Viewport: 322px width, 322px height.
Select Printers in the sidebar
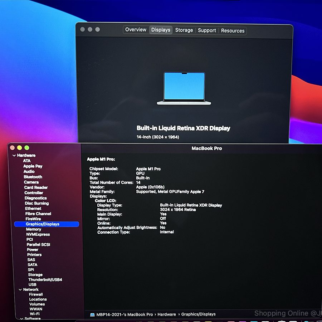34,255
